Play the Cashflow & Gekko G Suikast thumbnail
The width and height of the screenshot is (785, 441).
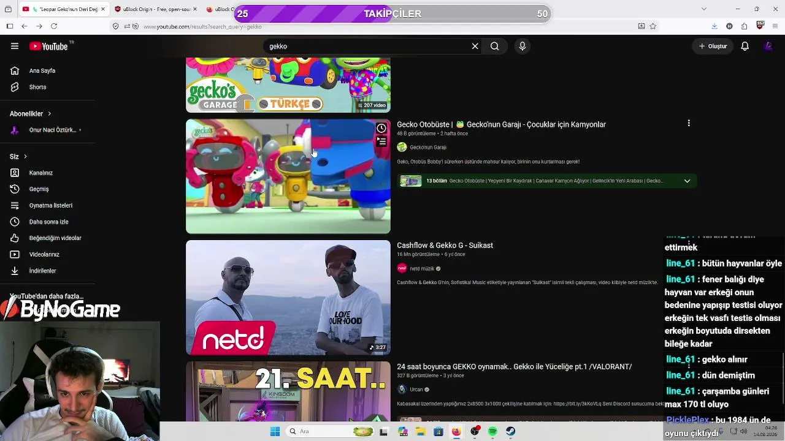tap(288, 298)
